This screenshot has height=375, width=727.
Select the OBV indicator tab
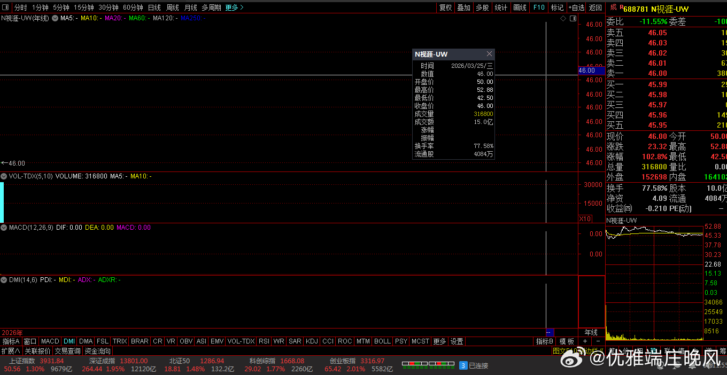tap(186, 341)
